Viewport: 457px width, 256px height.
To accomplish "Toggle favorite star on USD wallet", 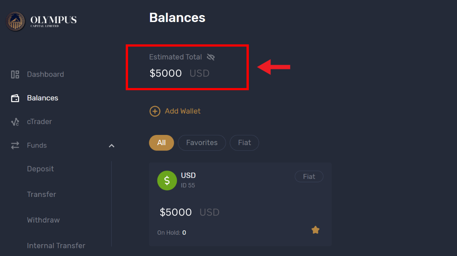I will click(315, 230).
